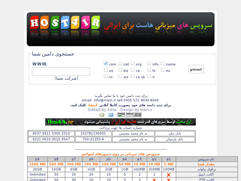The image size is (241, 181).
Task: Select the .info domain checkbox
Action: pos(149,63)
